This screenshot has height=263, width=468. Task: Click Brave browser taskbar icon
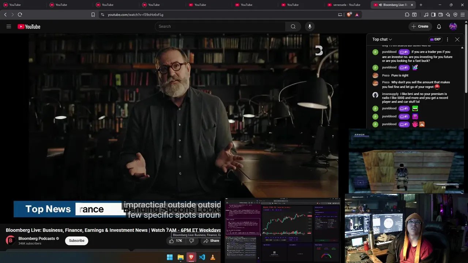click(x=191, y=257)
